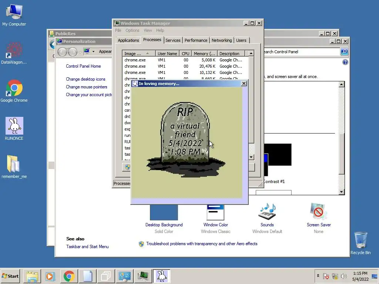Open the remember_me folder on desktop
The image size is (379, 284).
pos(14,167)
